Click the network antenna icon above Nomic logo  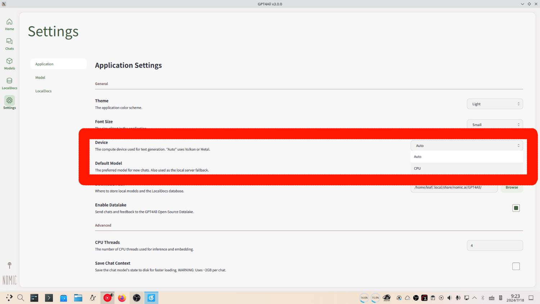[x=9, y=265]
